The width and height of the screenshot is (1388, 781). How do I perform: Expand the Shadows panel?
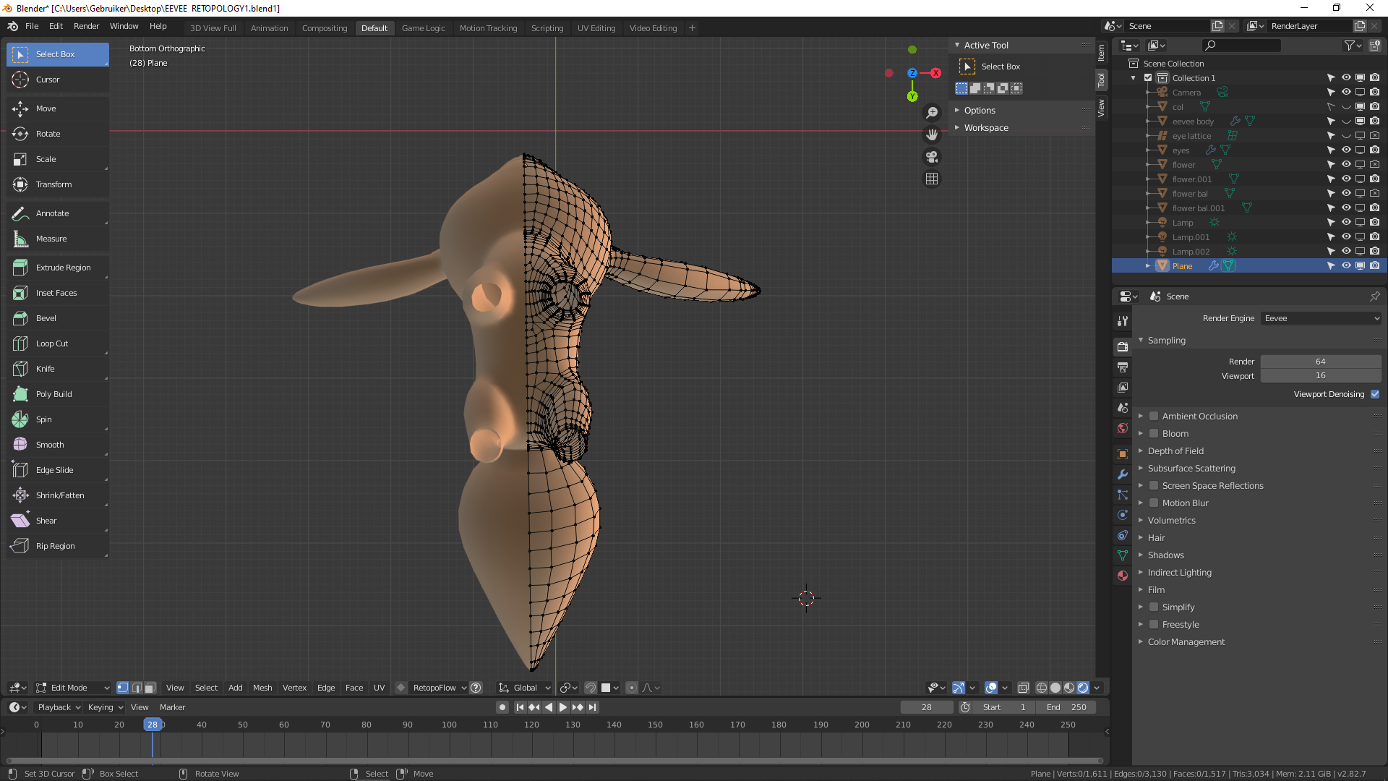pyautogui.click(x=1165, y=555)
